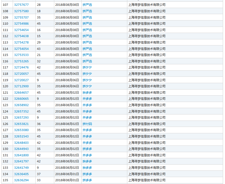Select class 33 in row 135

39,180
